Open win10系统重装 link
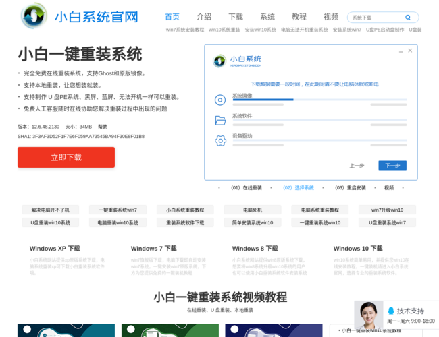Viewport: 439px width, 337px height. point(224,30)
